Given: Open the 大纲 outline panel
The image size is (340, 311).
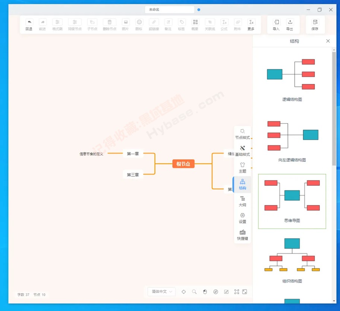Looking at the screenshot, I should pos(242,201).
